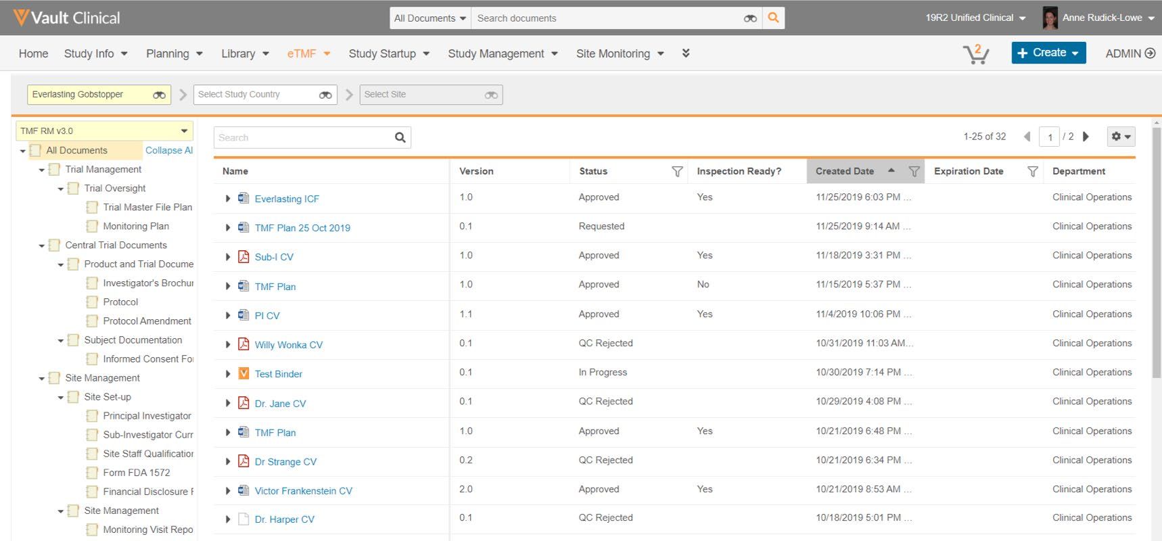
Task: Open the 19R2 Unified Clinical vault dropdown
Action: coord(975,18)
